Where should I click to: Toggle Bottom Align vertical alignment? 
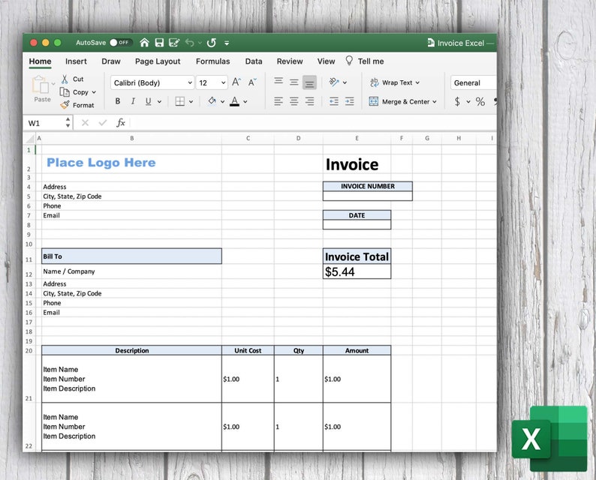[x=309, y=82]
